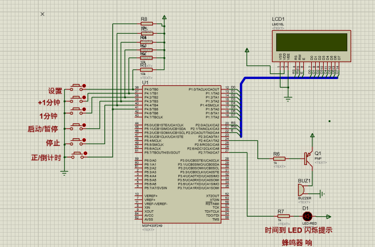Click the R7 reference label
Viewport: 375px width, 247px height.
(281, 212)
